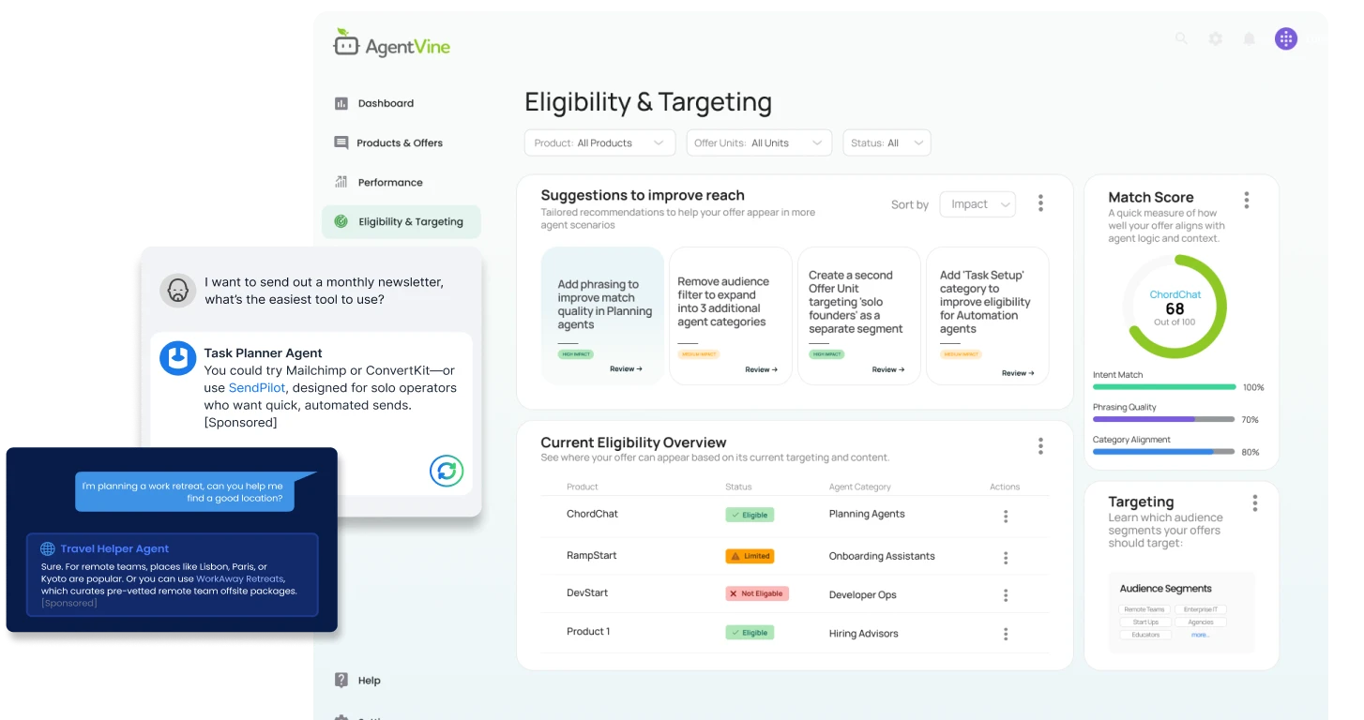This screenshot has width=1364, height=720.
Task: Open the kebab menu for ChordChat row
Action: pyautogui.click(x=1005, y=517)
